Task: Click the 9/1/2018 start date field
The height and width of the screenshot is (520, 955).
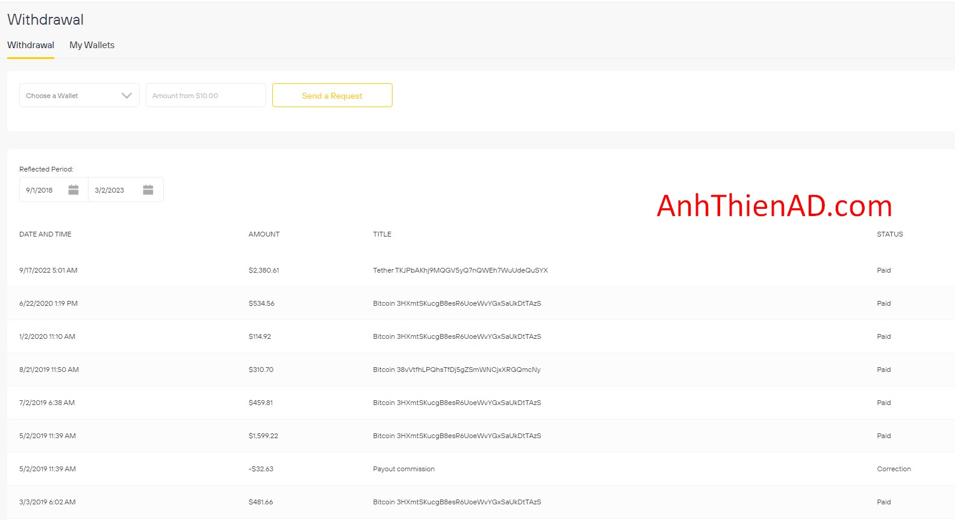Action: tap(40, 190)
